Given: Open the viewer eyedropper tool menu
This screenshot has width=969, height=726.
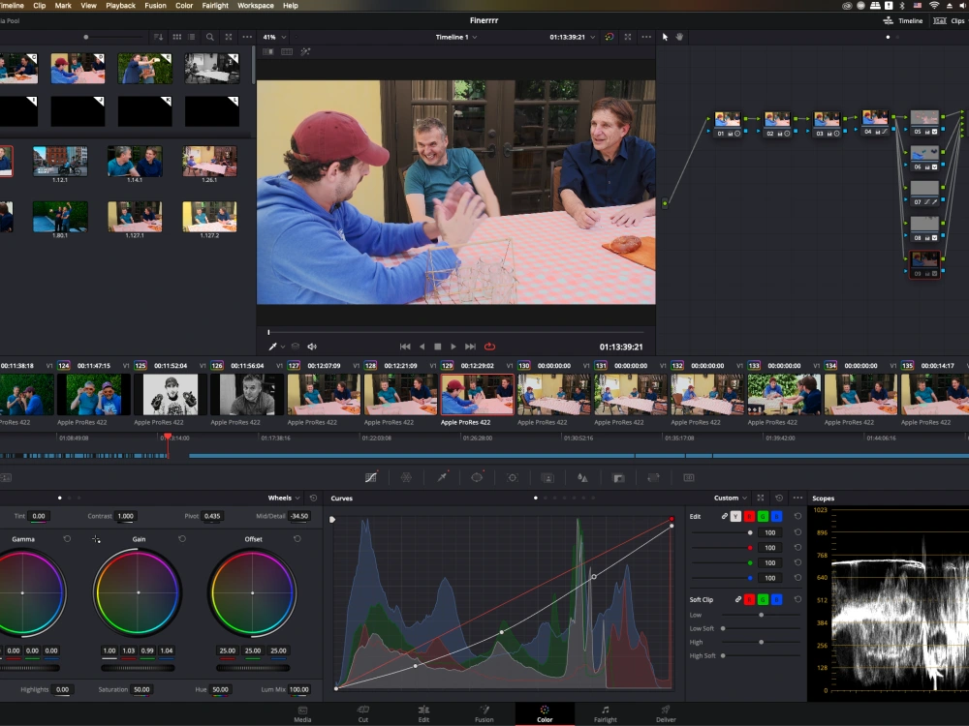Looking at the screenshot, I should coord(275,347).
